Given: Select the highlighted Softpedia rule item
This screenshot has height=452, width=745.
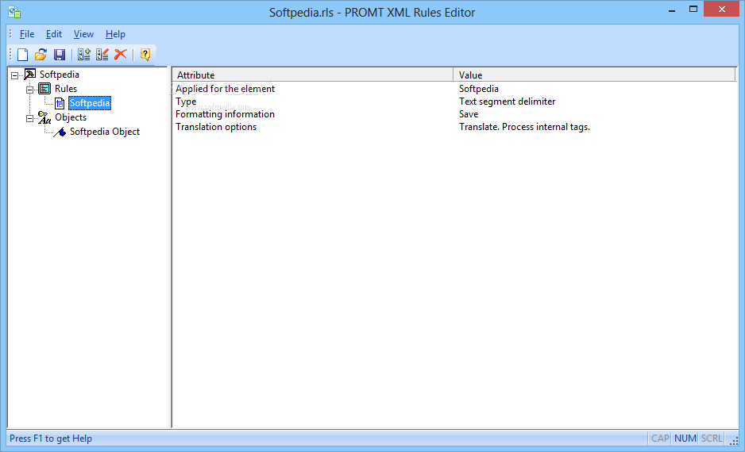Looking at the screenshot, I should (90, 103).
